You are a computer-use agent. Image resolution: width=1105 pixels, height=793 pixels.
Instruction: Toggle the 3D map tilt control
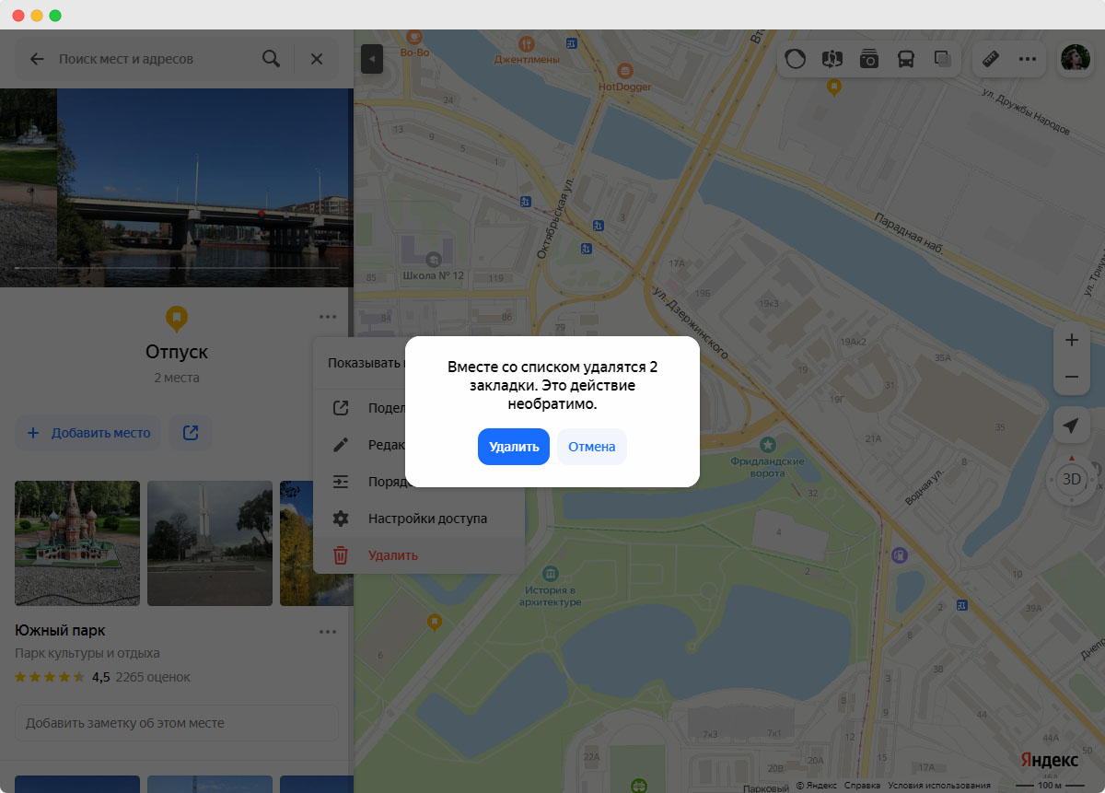click(1071, 479)
